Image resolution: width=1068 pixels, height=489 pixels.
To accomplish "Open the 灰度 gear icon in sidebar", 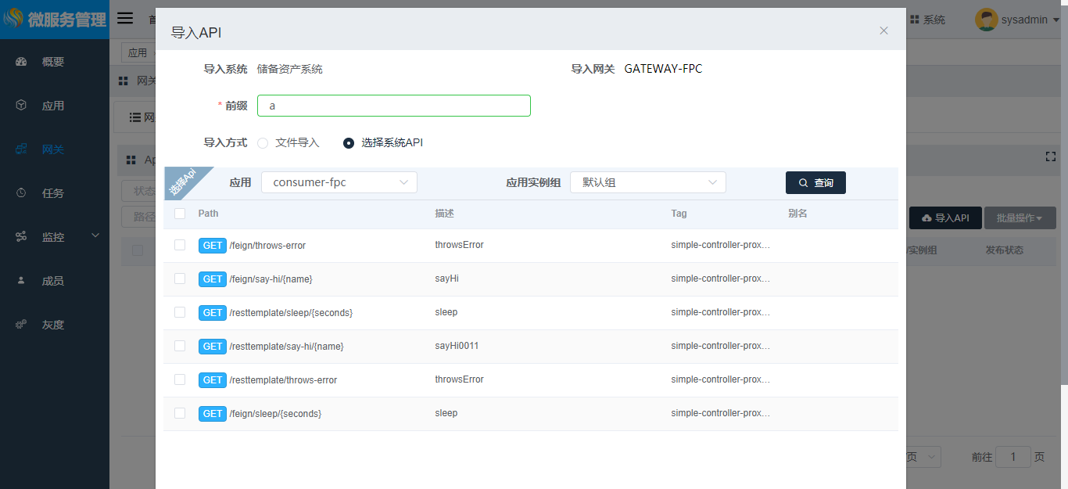I will click(x=21, y=325).
